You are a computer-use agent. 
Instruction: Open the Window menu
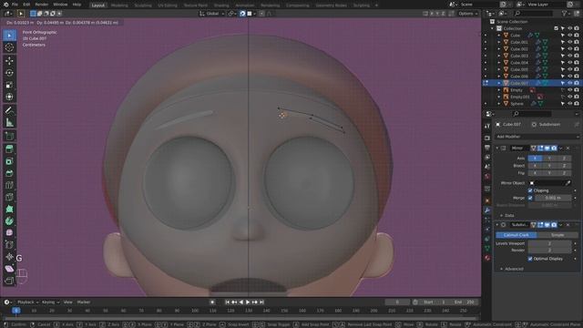point(60,5)
